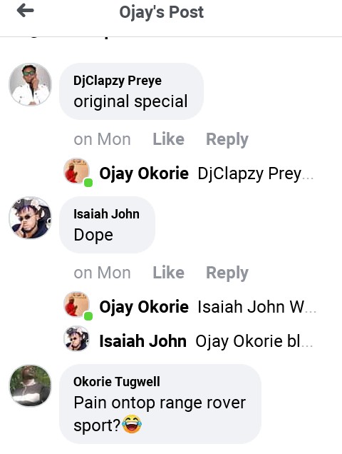Like the 'Dope' comment
342x454 pixels.
pyautogui.click(x=168, y=273)
